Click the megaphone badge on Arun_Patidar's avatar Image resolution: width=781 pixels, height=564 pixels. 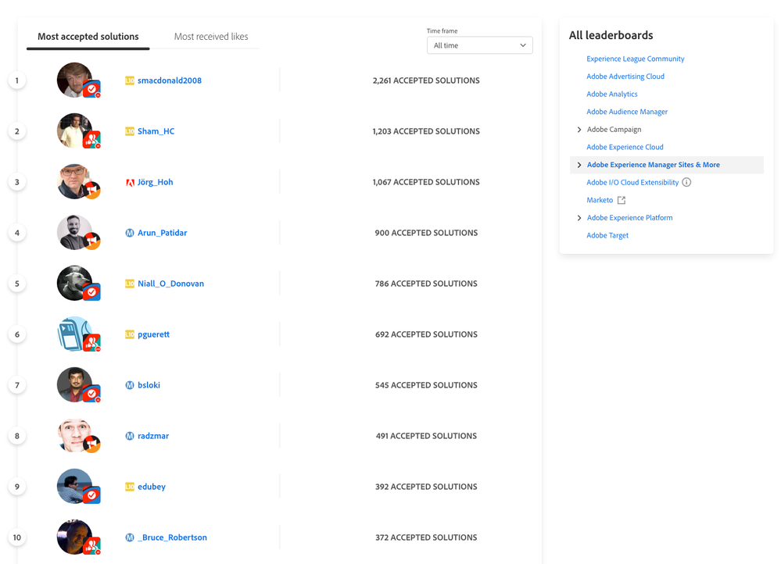[x=91, y=241]
